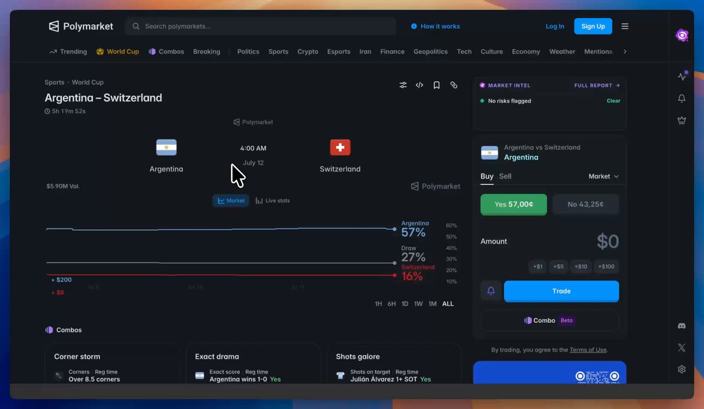Set a price alert with bell beside Trade
Screen dimensions: 704x409
point(491,291)
